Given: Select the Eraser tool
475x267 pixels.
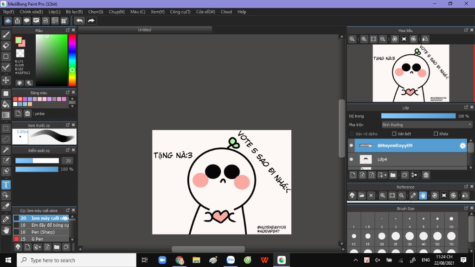Looking at the screenshot, I should [6, 45].
